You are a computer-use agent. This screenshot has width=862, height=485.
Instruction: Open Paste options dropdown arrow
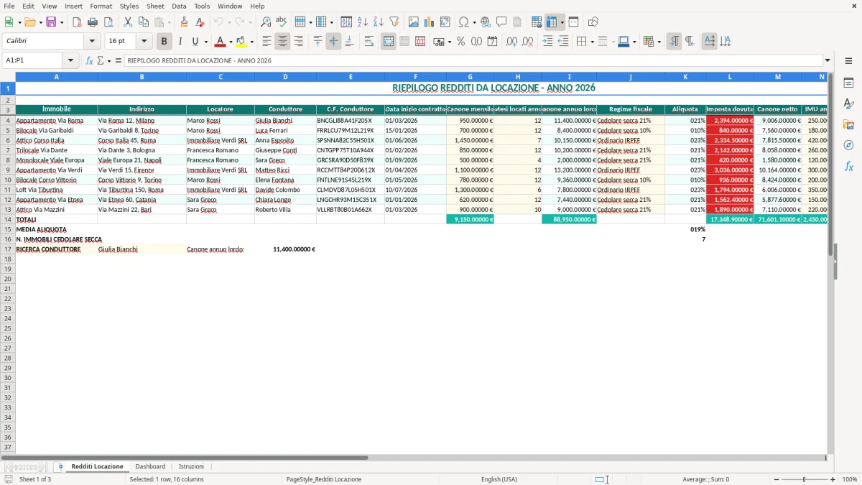[x=170, y=22]
